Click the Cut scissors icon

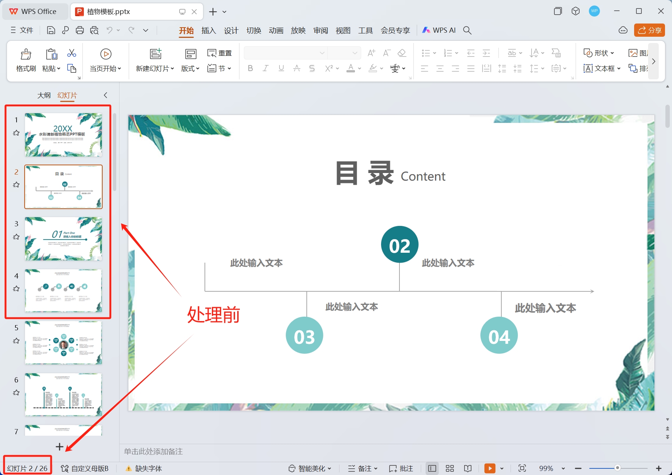[x=72, y=53]
